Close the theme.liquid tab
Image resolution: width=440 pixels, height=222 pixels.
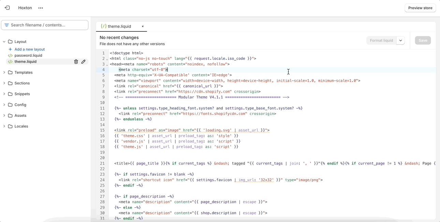143,26
